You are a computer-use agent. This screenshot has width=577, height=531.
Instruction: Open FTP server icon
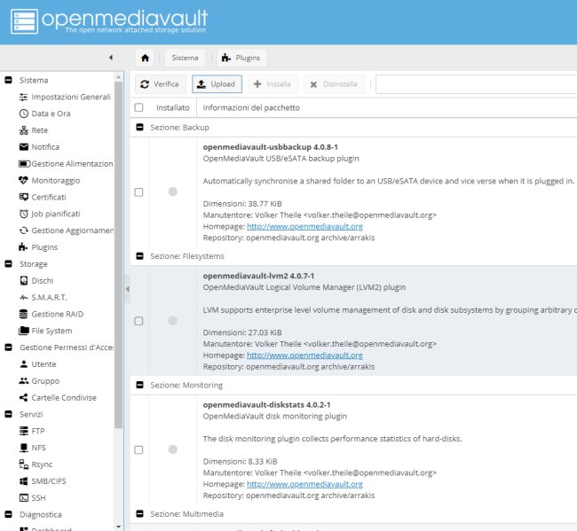click(x=24, y=431)
